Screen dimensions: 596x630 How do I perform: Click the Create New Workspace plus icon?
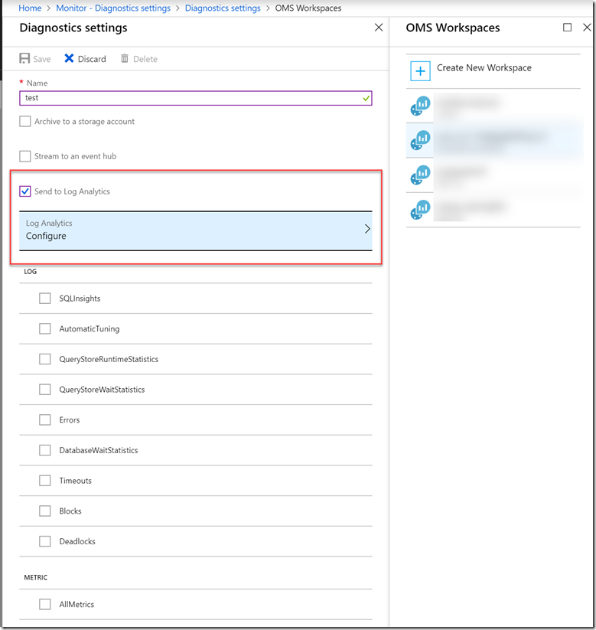tap(420, 71)
